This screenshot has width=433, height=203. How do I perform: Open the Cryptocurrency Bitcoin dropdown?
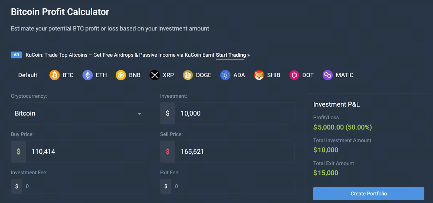pyautogui.click(x=73, y=113)
